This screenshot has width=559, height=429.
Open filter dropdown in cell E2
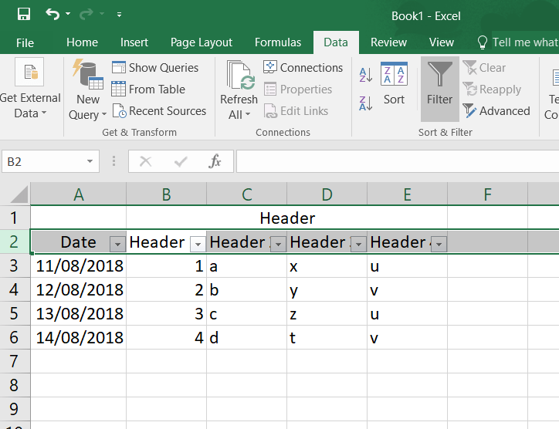click(439, 245)
